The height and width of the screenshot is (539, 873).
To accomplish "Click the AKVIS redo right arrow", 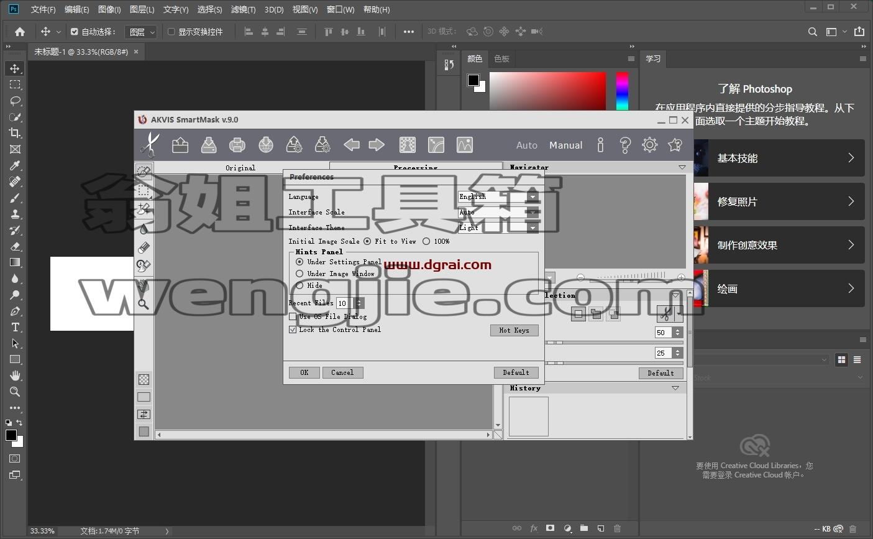I will click(x=377, y=145).
